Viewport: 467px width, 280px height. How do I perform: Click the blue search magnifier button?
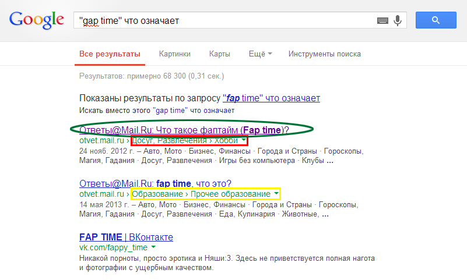(x=436, y=20)
